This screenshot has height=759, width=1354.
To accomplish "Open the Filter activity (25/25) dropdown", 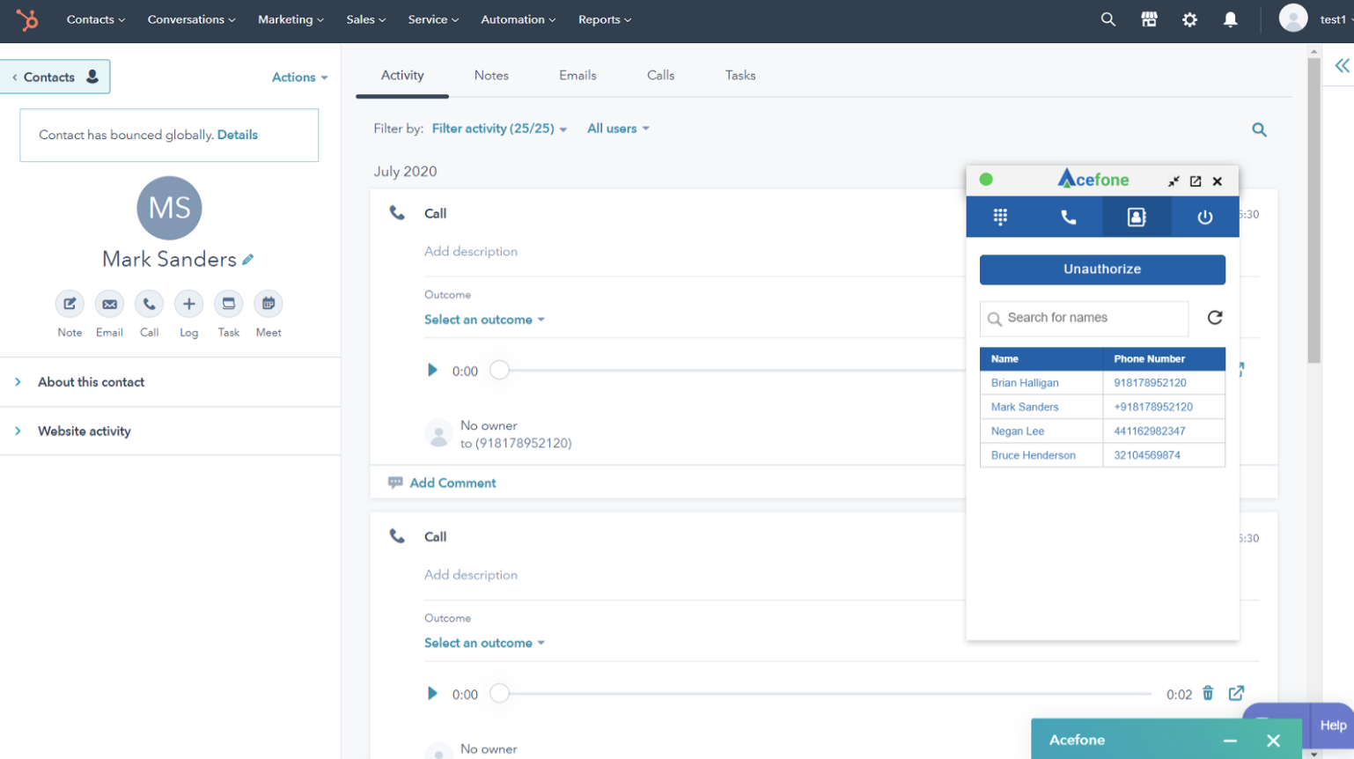I will (499, 129).
